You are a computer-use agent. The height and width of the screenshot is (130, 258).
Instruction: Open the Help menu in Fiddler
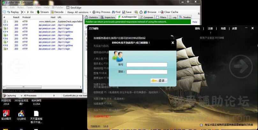pyautogui.click(x=47, y=7)
